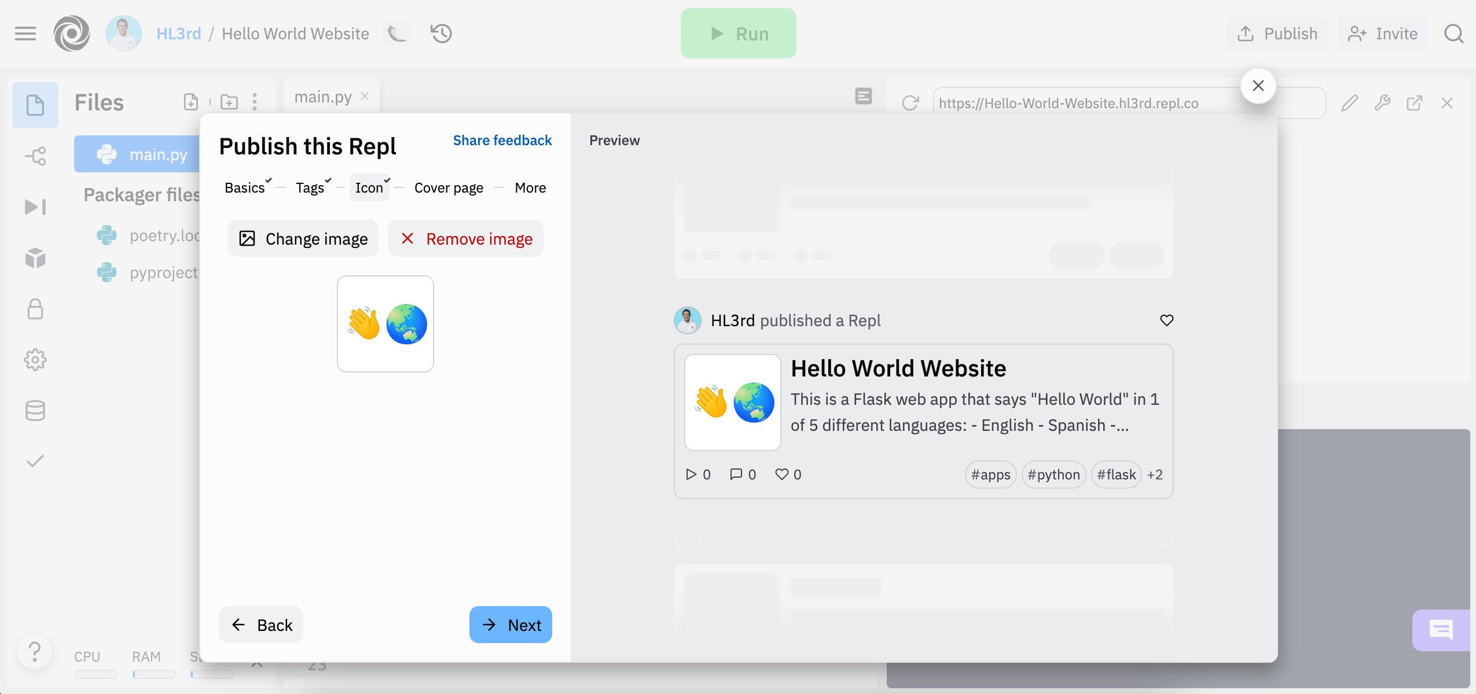This screenshot has width=1476, height=694.
Task: Open the Files three-dot options menu
Action: point(255,102)
